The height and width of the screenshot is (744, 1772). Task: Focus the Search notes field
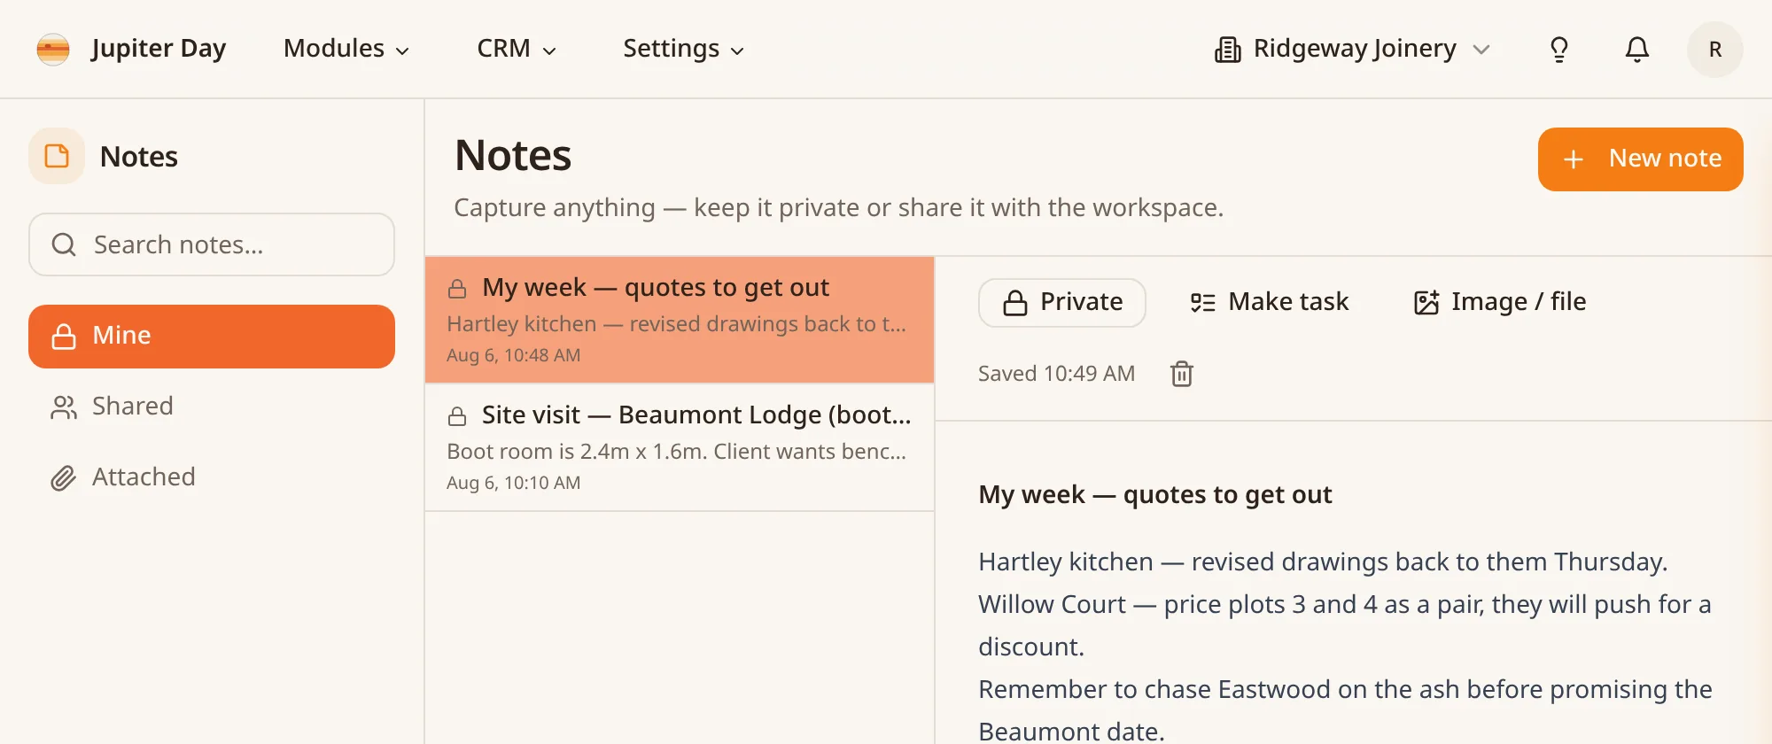click(212, 244)
